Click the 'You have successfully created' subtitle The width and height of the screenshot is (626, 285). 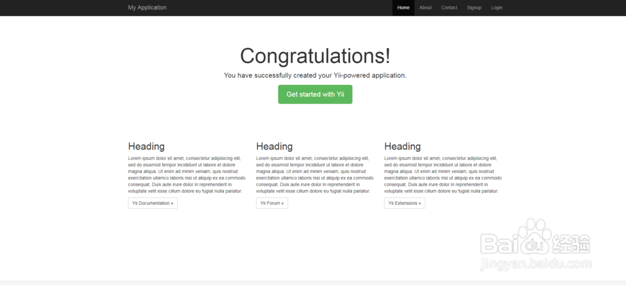[315, 76]
